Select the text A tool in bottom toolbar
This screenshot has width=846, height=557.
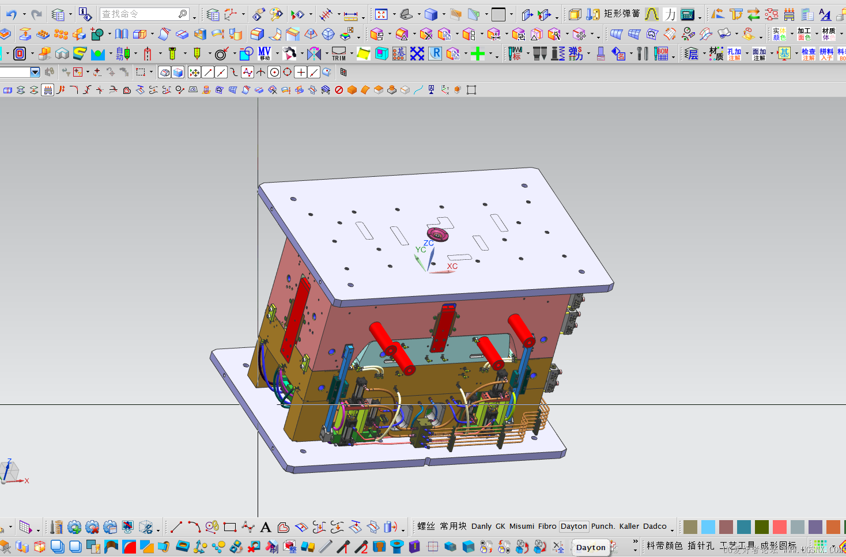click(265, 527)
